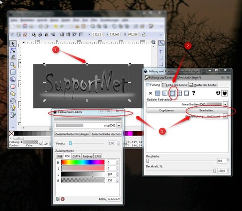The height and width of the screenshot is (211, 242).
Task: Toggle the width/height lock icon
Action: point(144,35)
